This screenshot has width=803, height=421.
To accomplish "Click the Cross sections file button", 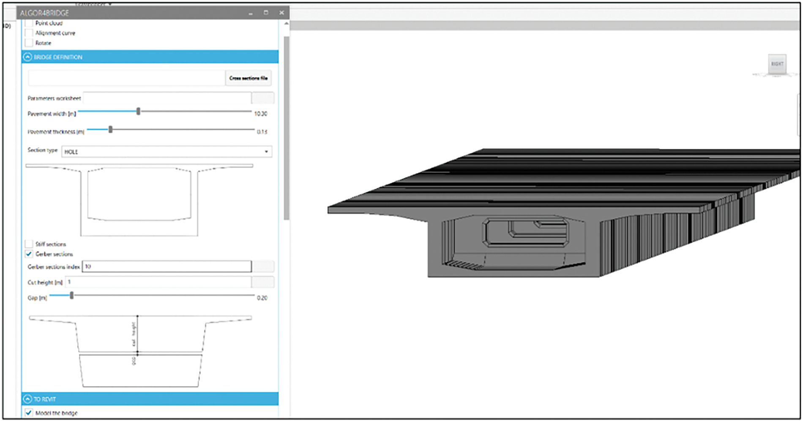I will (248, 78).
